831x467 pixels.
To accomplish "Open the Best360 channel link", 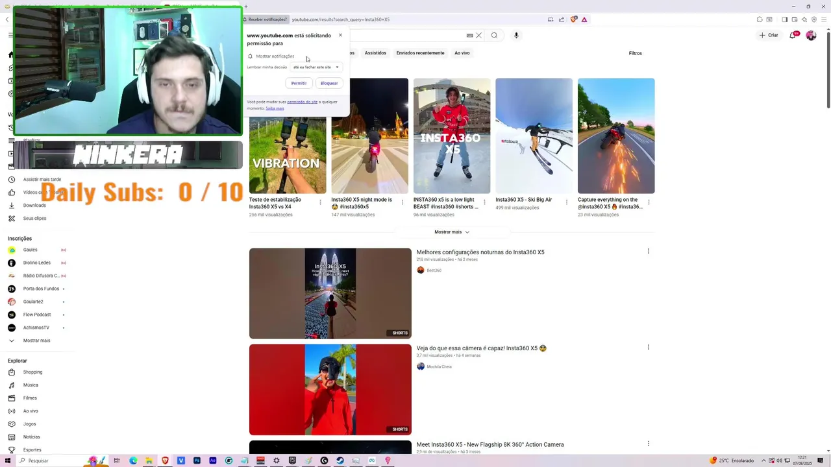I will [x=434, y=270].
